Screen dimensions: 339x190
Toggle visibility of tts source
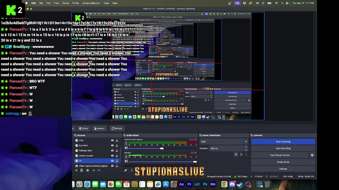click(x=112, y=161)
